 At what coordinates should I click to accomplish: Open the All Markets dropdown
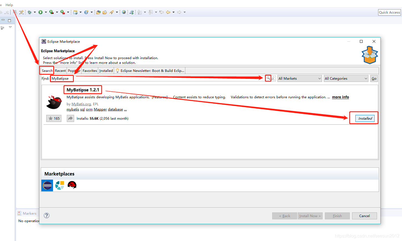[299, 78]
